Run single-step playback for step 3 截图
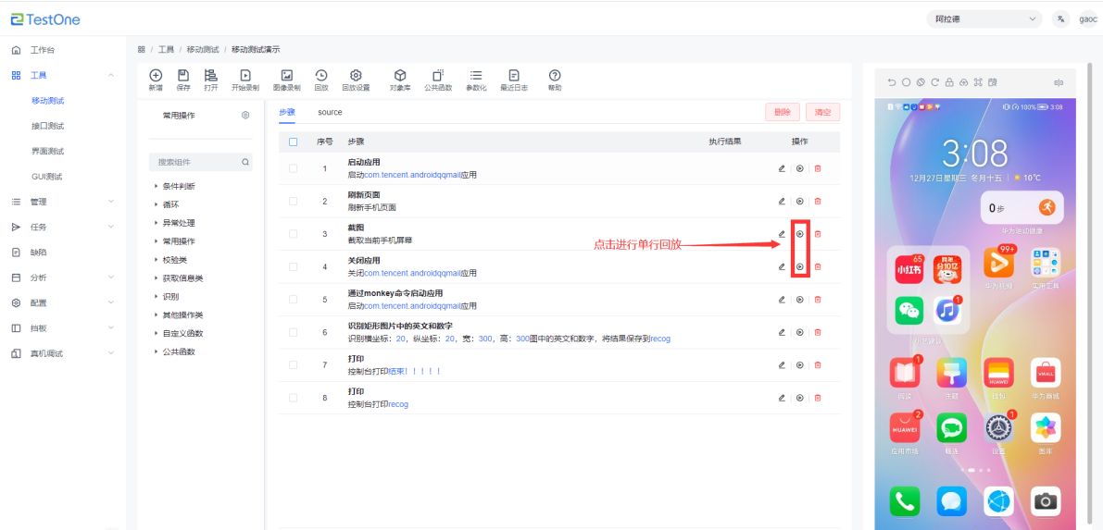 click(799, 234)
